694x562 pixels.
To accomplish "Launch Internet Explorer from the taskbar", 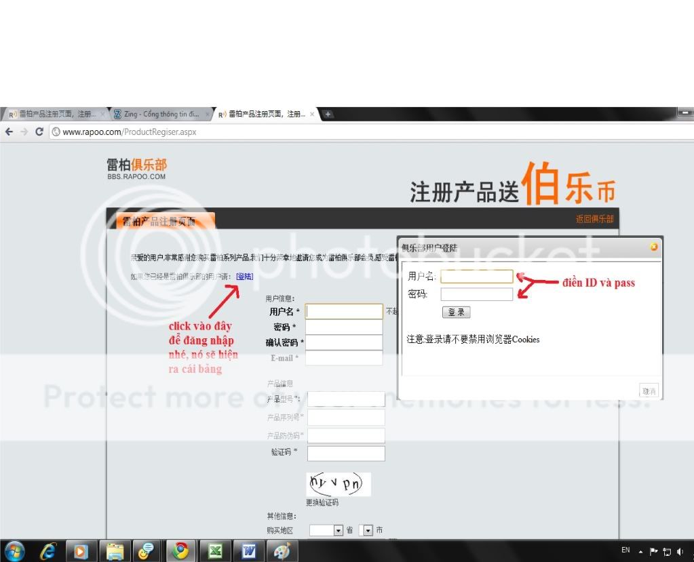I will point(47,551).
